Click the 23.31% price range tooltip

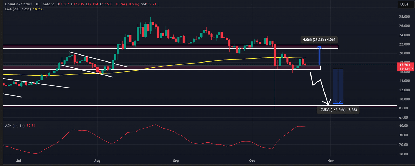click(x=319, y=40)
